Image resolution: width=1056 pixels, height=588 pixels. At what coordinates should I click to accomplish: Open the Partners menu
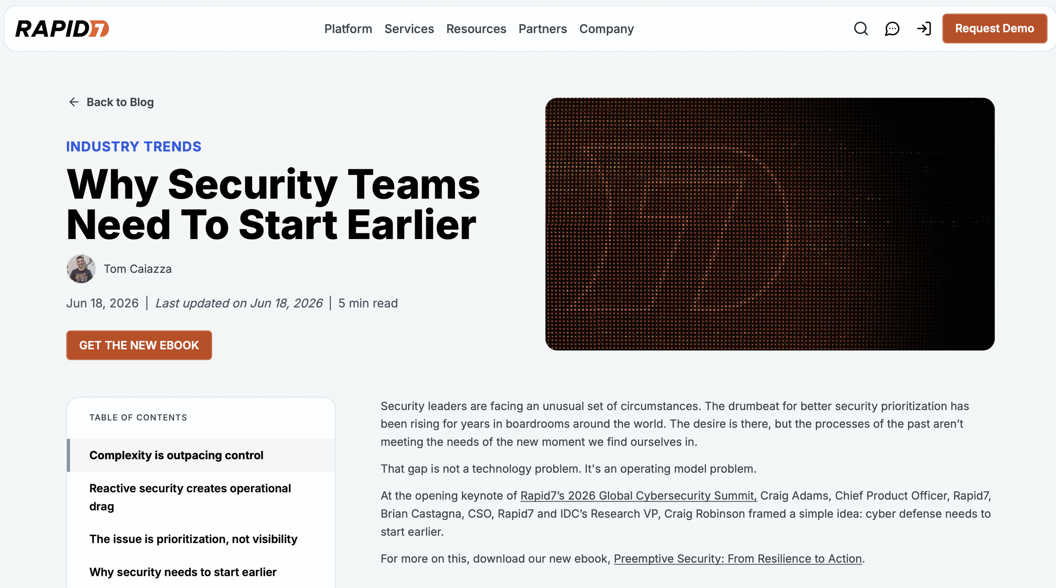tap(542, 29)
